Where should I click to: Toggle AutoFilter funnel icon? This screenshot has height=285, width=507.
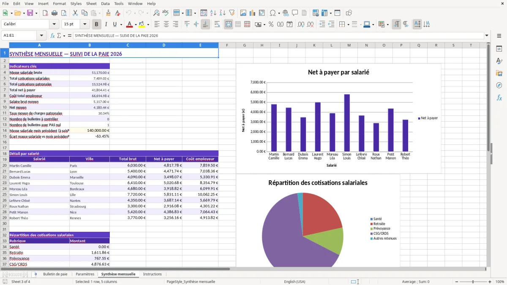click(x=232, y=13)
